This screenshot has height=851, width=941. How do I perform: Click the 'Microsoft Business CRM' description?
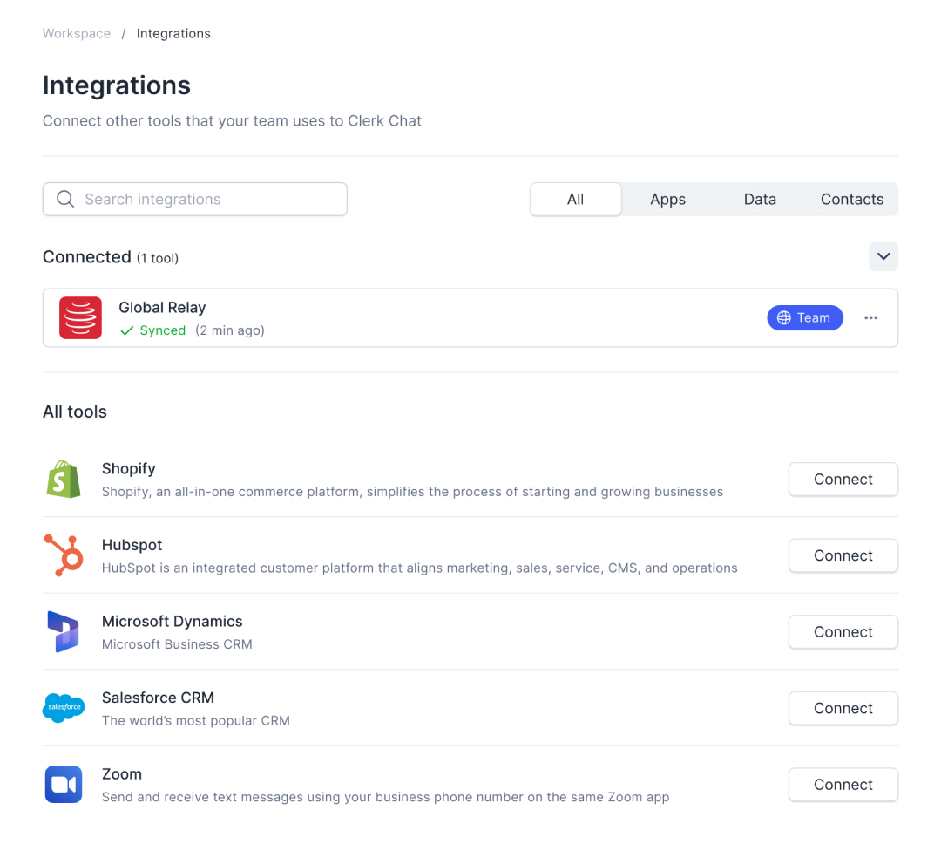click(177, 644)
